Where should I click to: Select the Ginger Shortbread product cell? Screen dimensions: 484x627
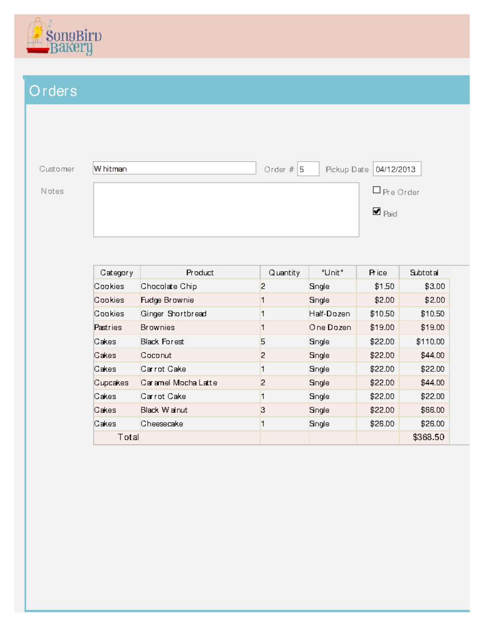200,314
